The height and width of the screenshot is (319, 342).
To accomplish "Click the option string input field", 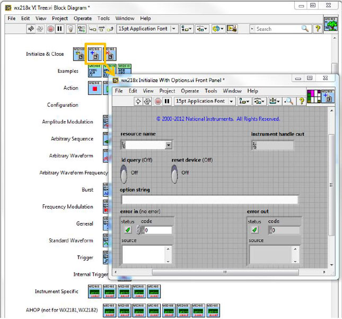I will (x=209, y=200).
